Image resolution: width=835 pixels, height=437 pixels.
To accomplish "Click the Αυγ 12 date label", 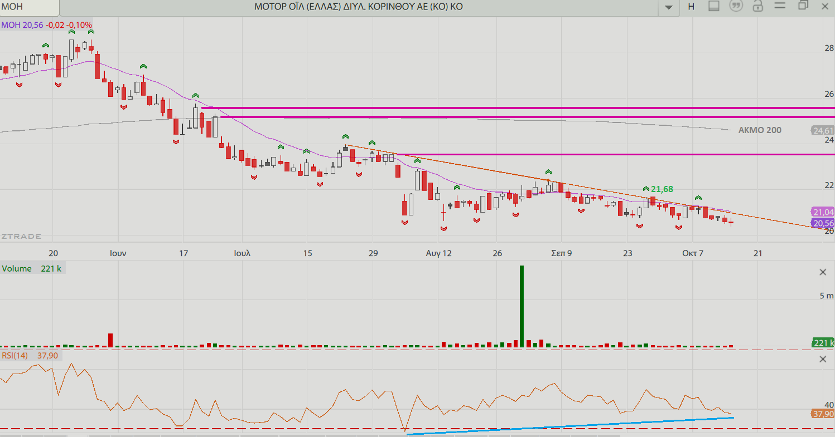I will 438,253.
